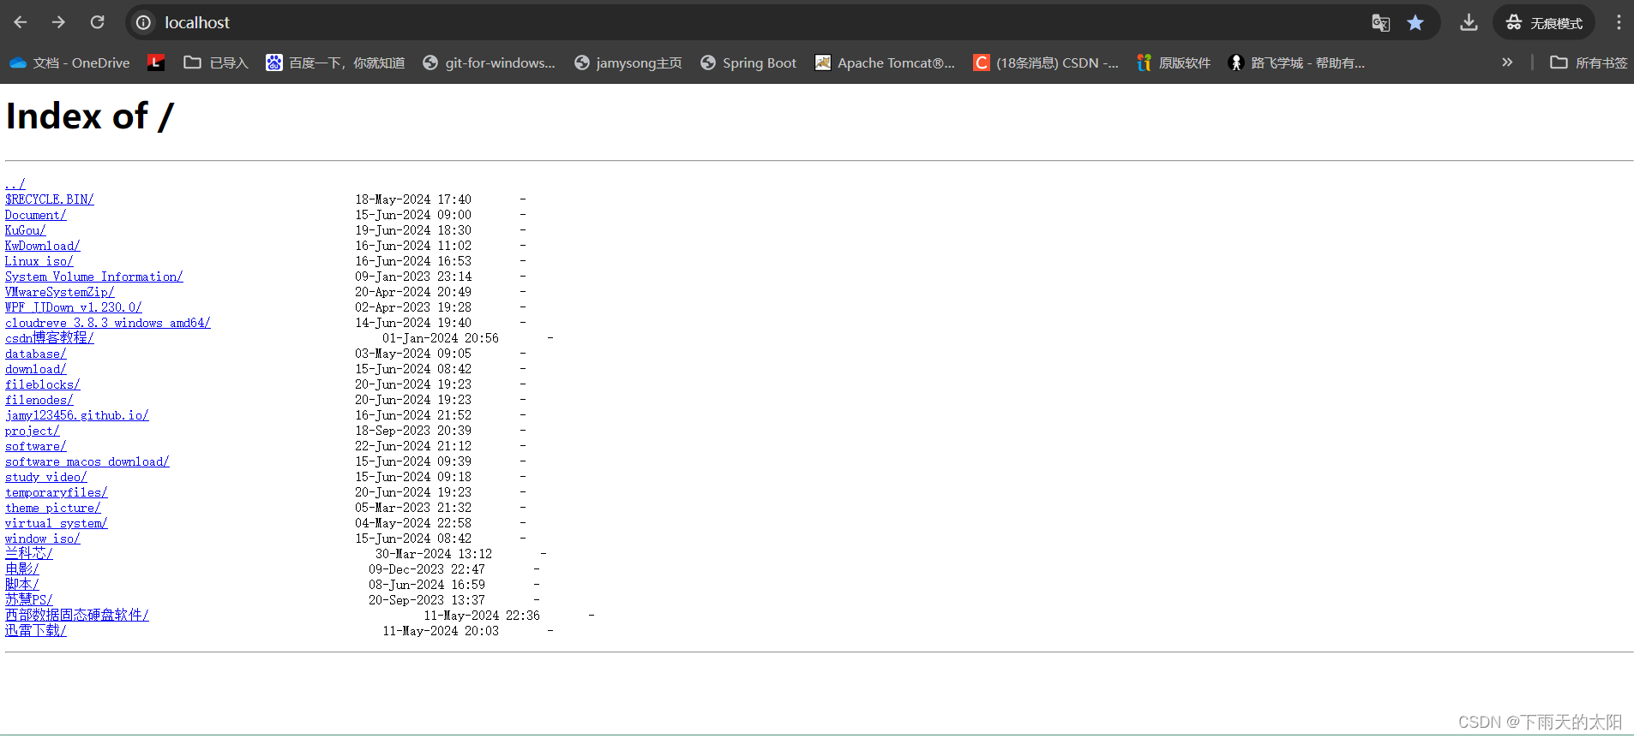1634x738 pixels.
Task: Open System Volume Information/ directory
Action: 94,277
